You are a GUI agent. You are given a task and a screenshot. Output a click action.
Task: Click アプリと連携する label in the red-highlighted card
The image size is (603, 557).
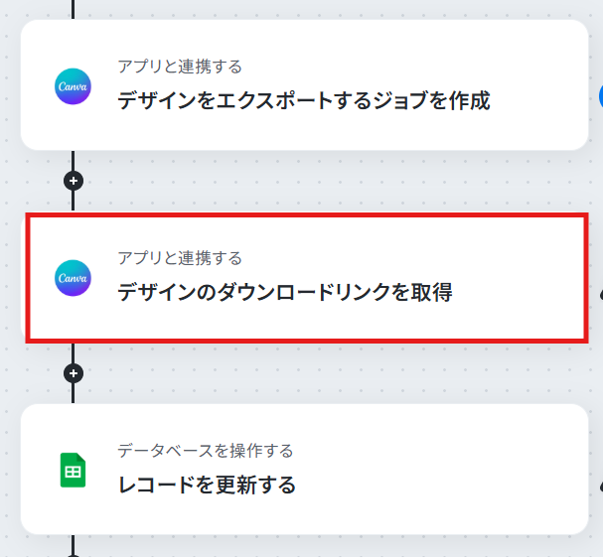coord(180,258)
